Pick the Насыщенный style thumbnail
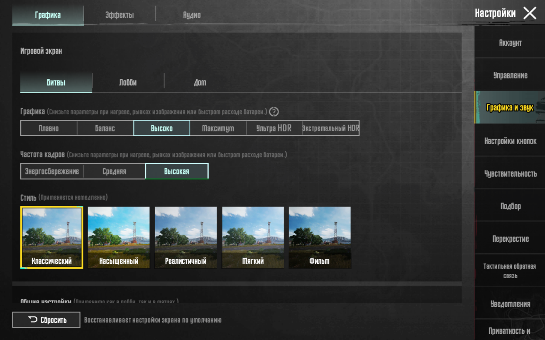This screenshot has height=340, width=545. point(119,237)
